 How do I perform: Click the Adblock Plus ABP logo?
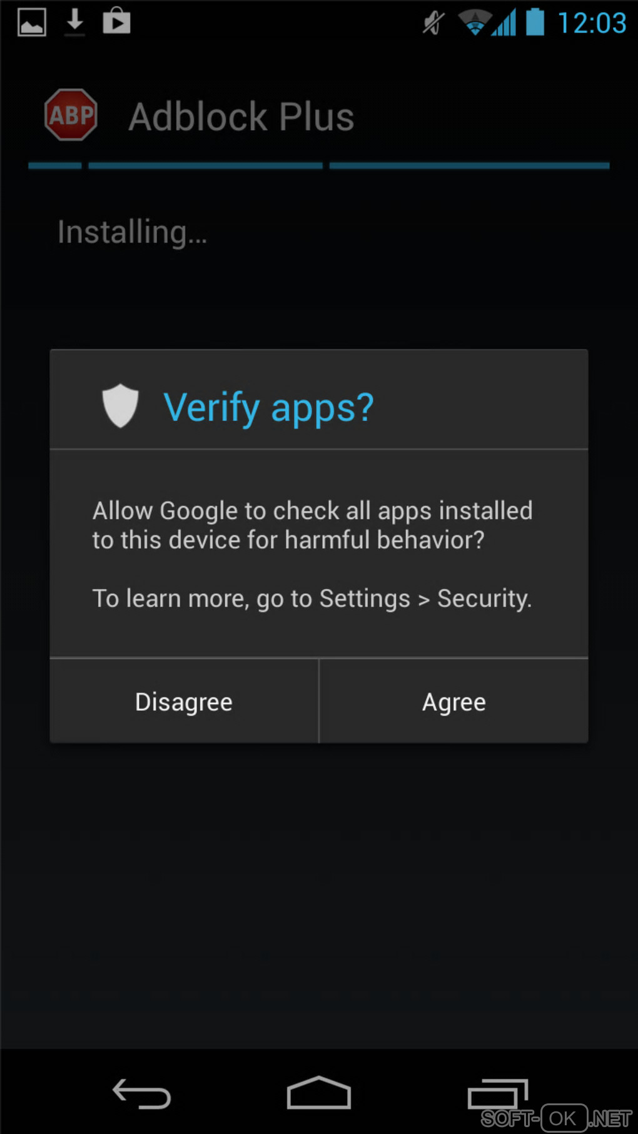pos(71,115)
